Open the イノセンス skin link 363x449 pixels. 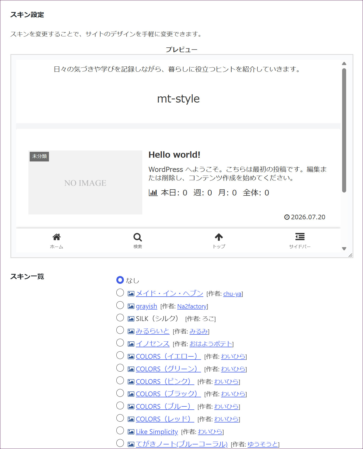click(152, 344)
